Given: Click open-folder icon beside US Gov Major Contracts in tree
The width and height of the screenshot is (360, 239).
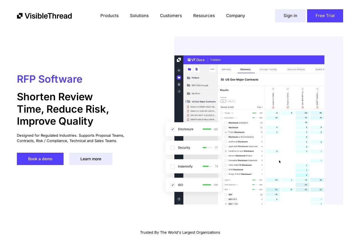Looking at the screenshot, I should click(x=189, y=101).
